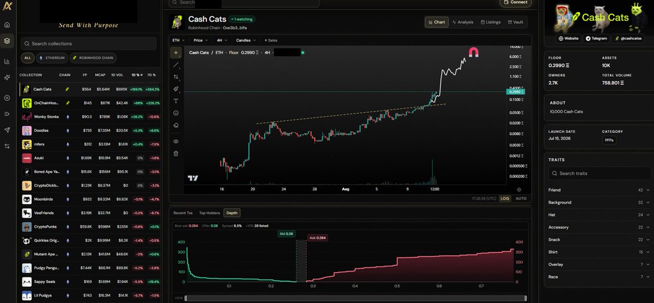Open the CryptoPunks collection row

click(x=89, y=227)
